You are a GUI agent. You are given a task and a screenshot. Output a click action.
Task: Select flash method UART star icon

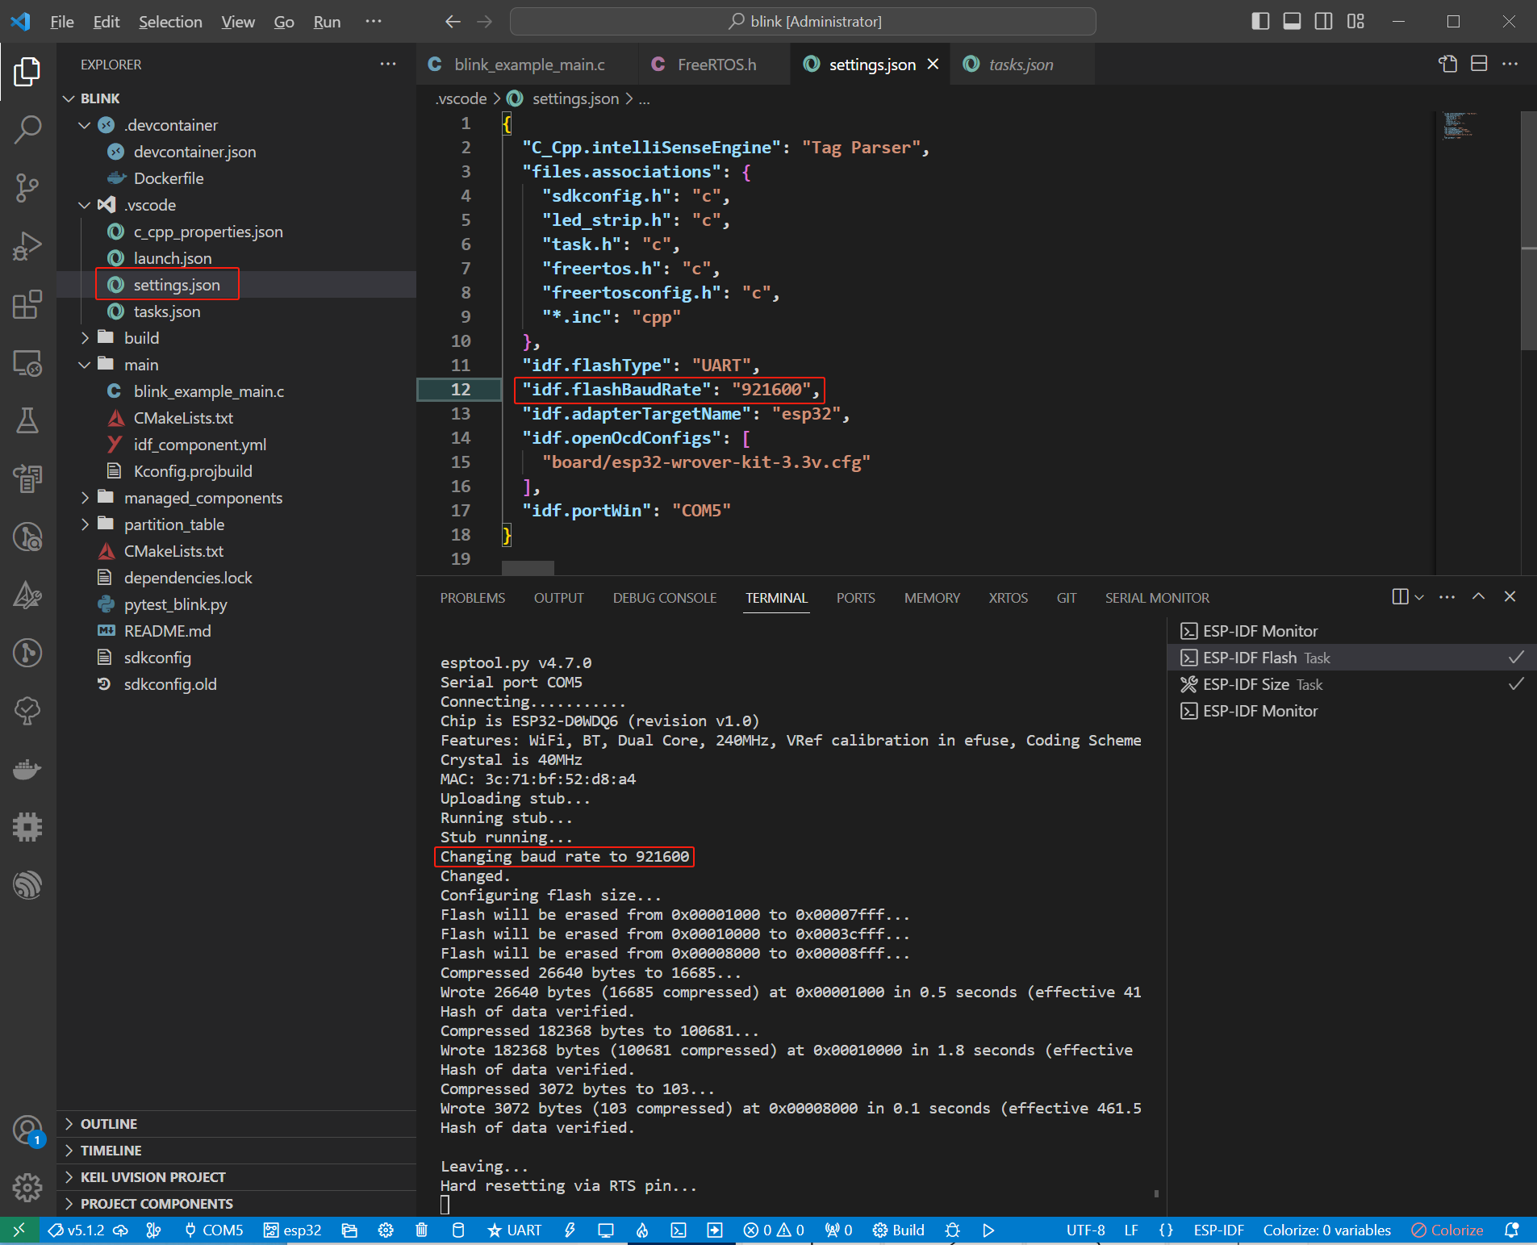(x=515, y=1230)
